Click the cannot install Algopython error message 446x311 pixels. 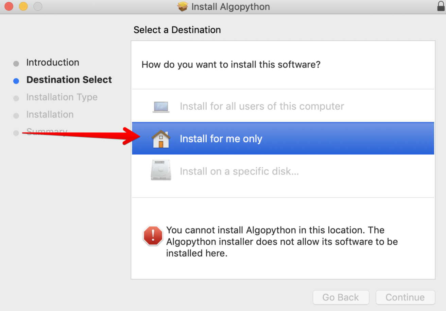282,241
